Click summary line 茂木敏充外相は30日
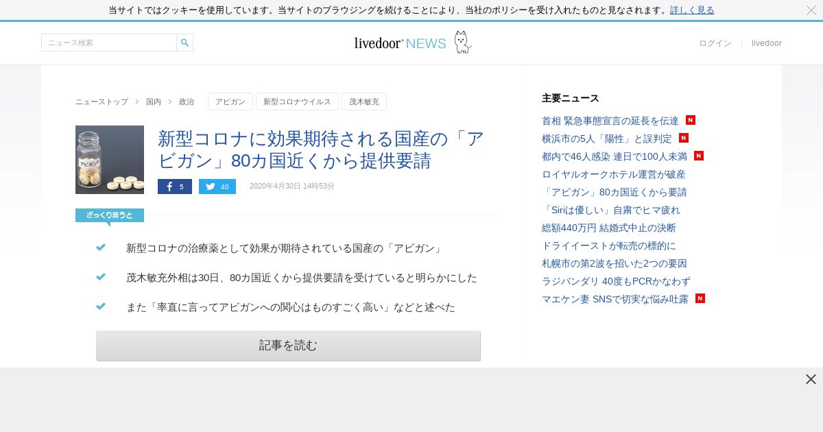 [302, 278]
